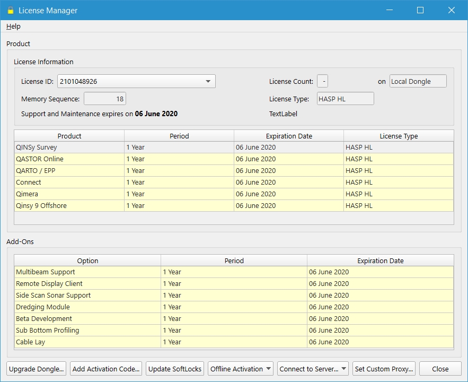Open Set Custom Proxy settings
This screenshot has height=382, width=468.
pyautogui.click(x=384, y=369)
